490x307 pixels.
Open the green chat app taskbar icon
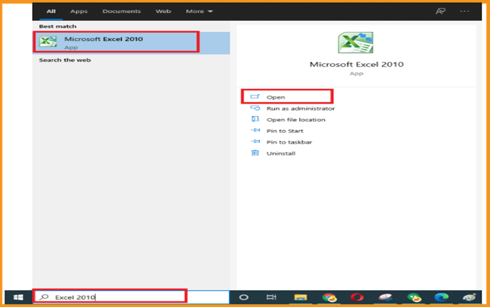(414, 297)
